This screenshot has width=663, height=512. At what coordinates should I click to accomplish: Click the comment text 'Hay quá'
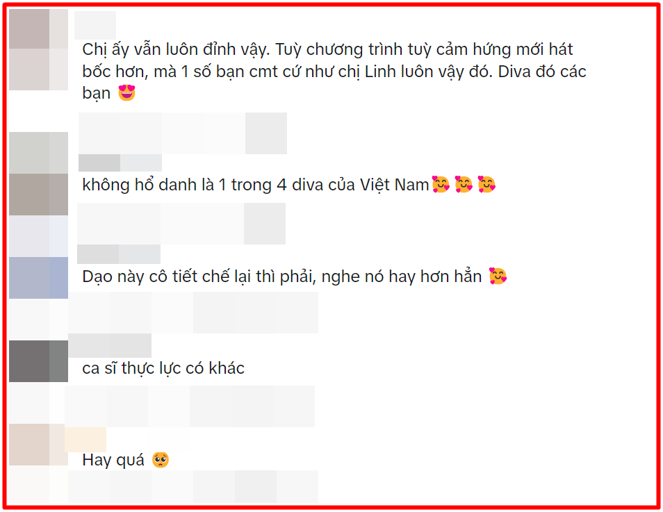point(113,460)
